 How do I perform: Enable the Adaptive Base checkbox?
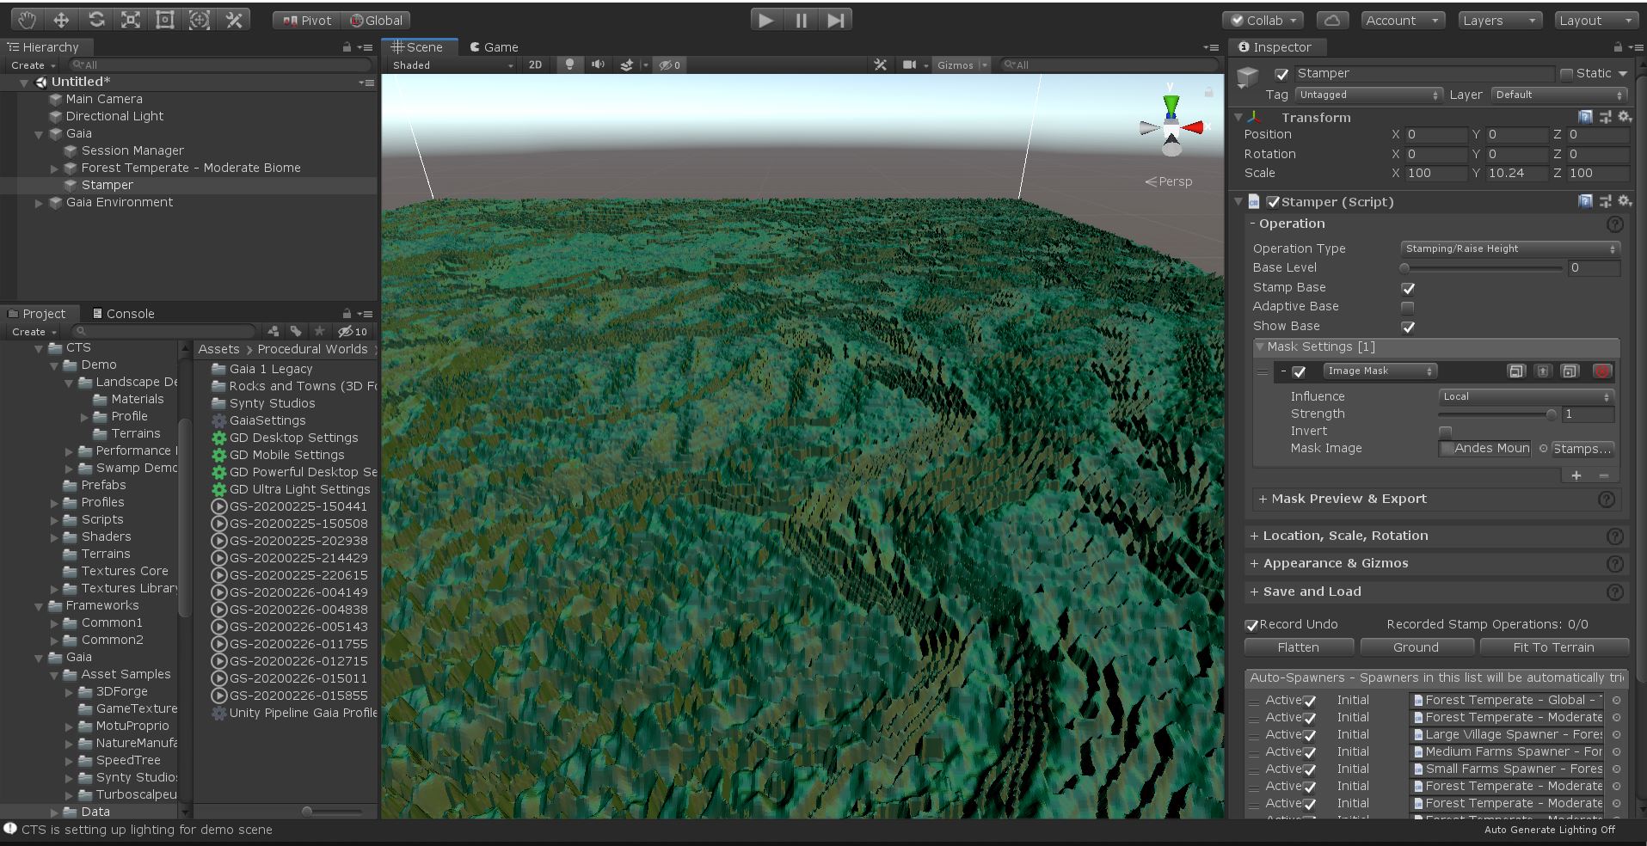(x=1408, y=307)
